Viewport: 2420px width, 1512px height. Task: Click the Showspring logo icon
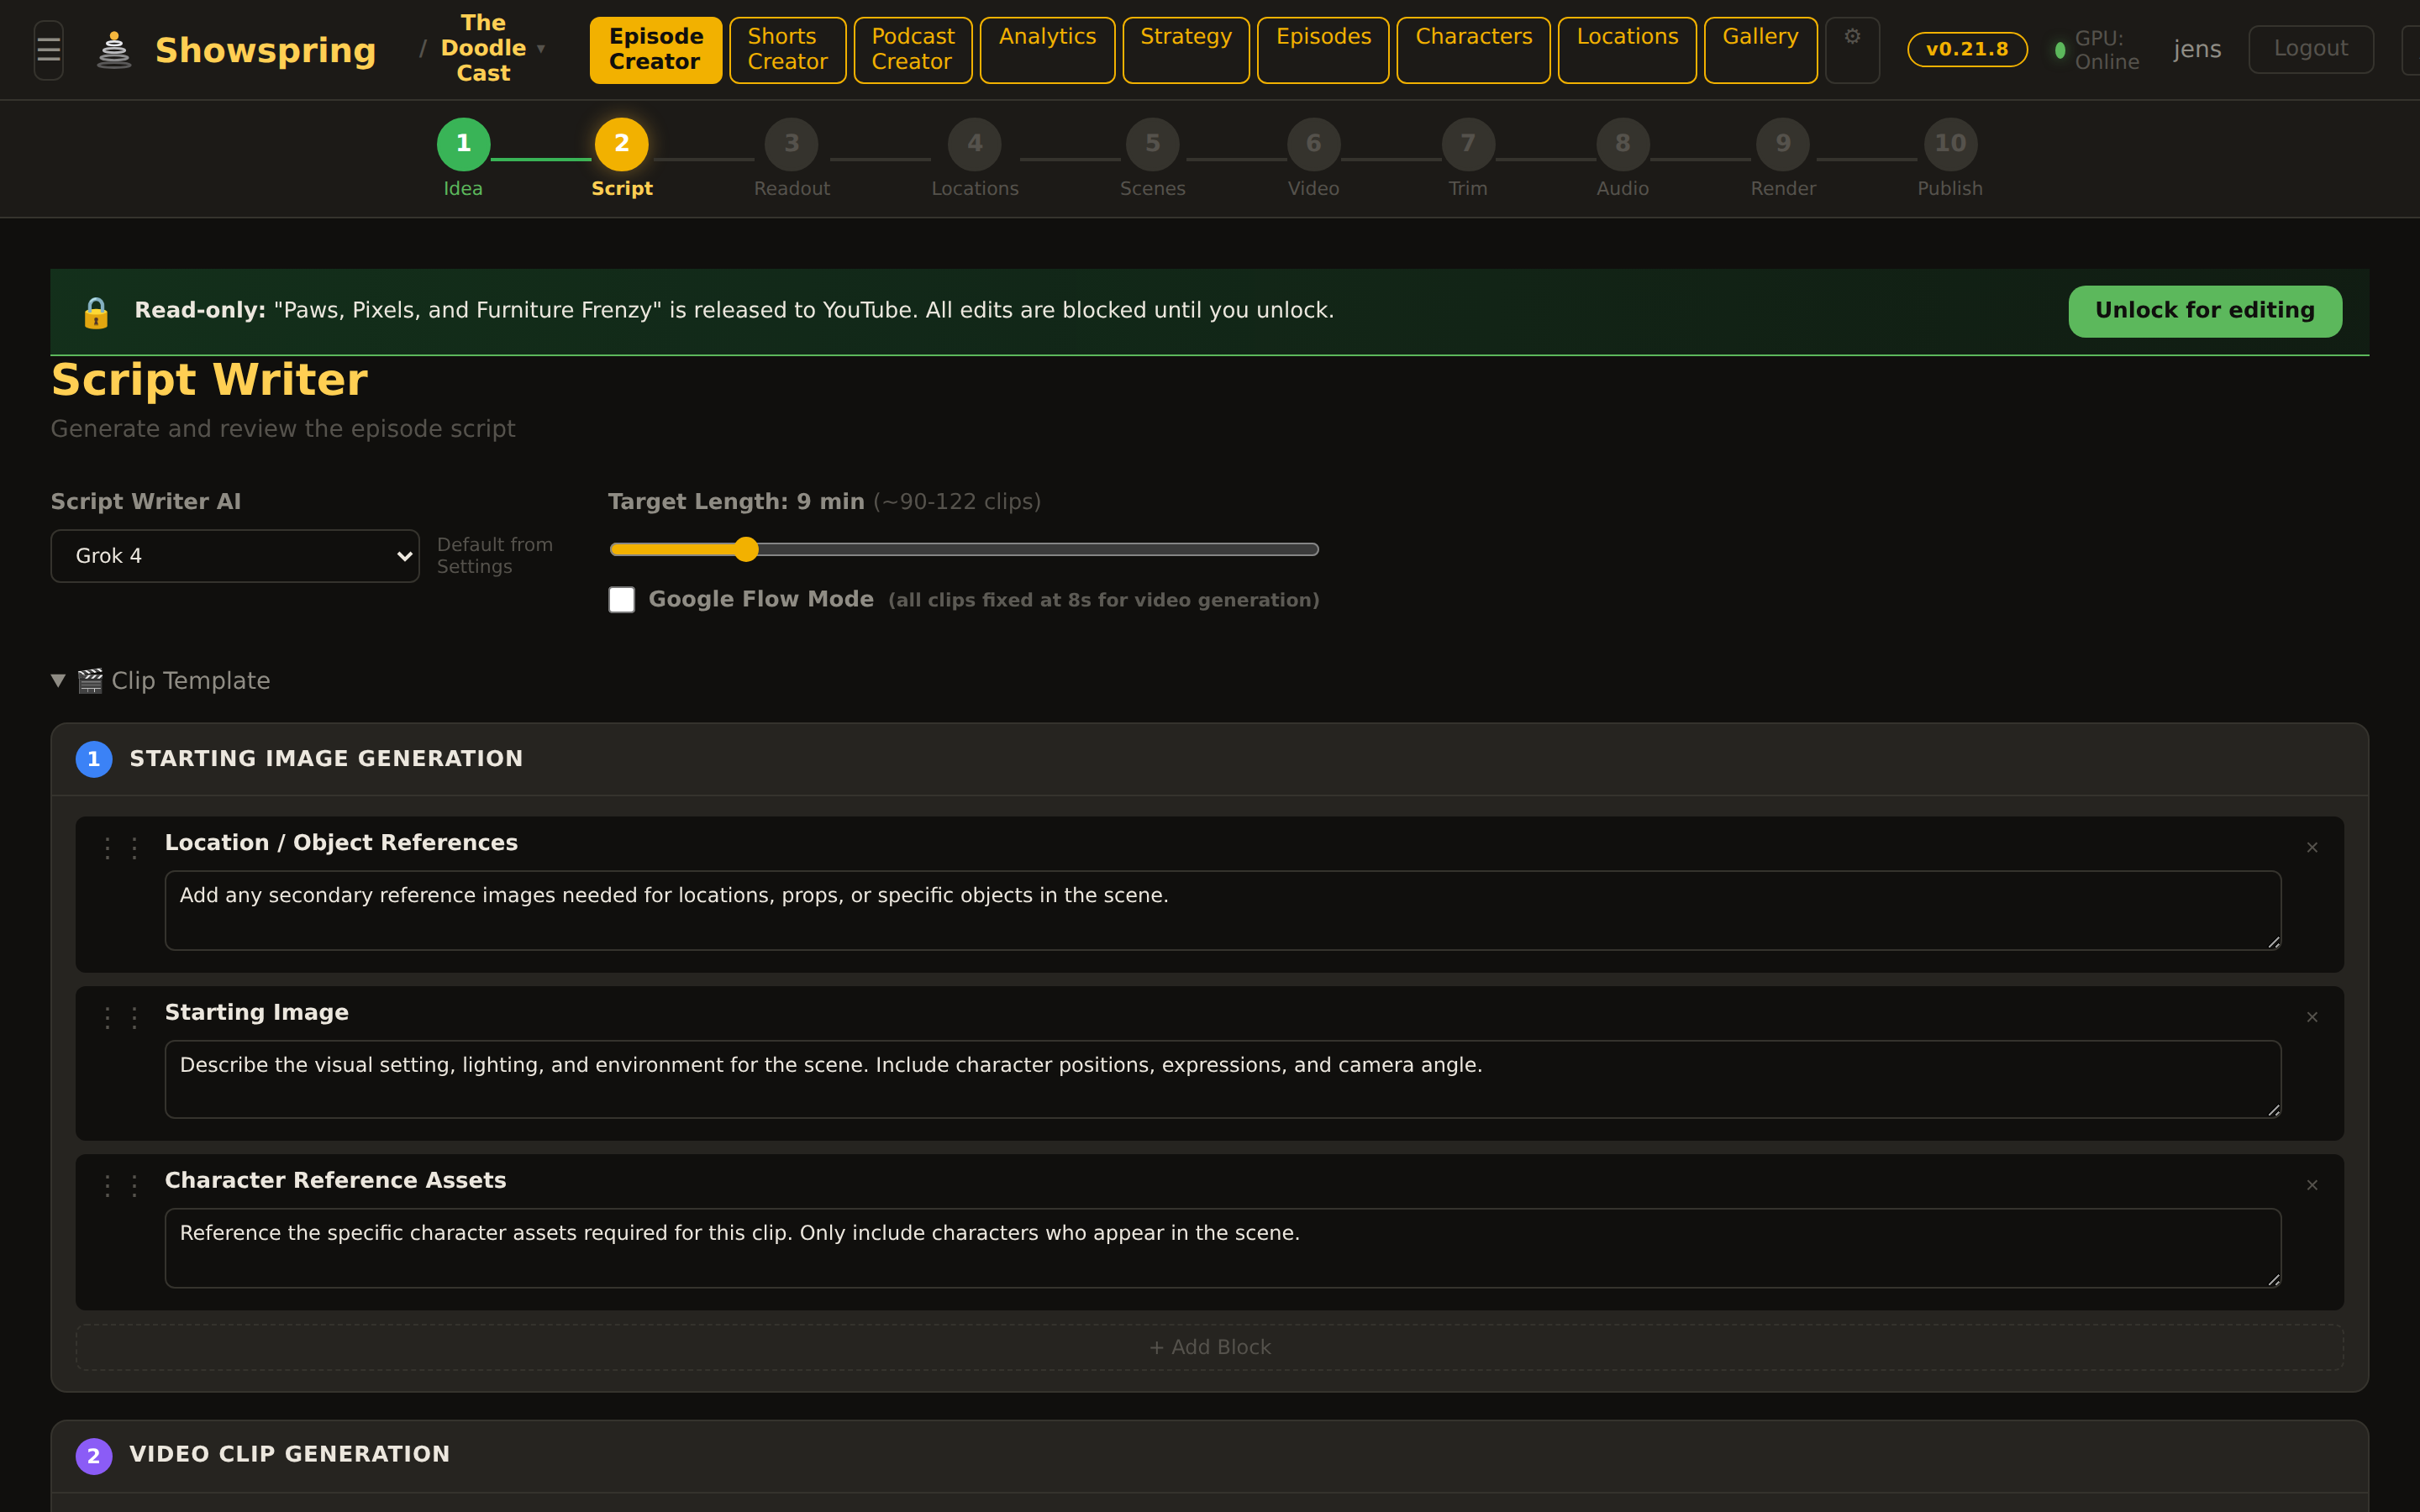point(114,49)
